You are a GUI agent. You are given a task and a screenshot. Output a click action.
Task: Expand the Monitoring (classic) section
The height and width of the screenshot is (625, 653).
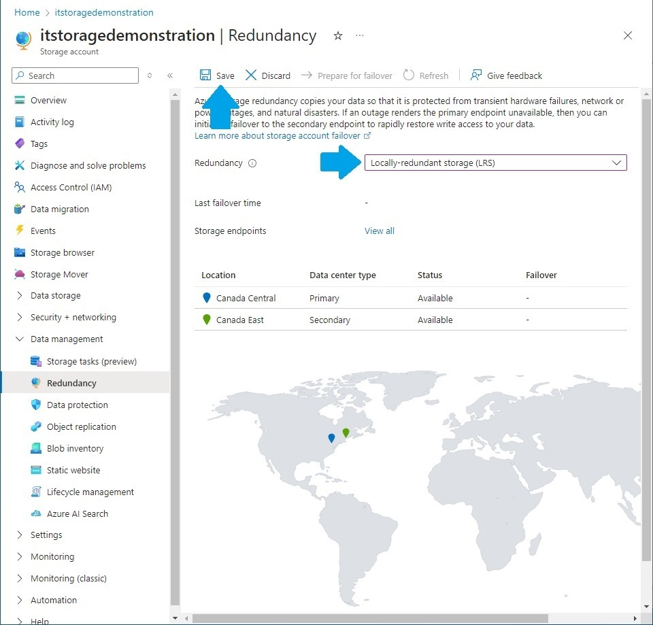point(20,578)
